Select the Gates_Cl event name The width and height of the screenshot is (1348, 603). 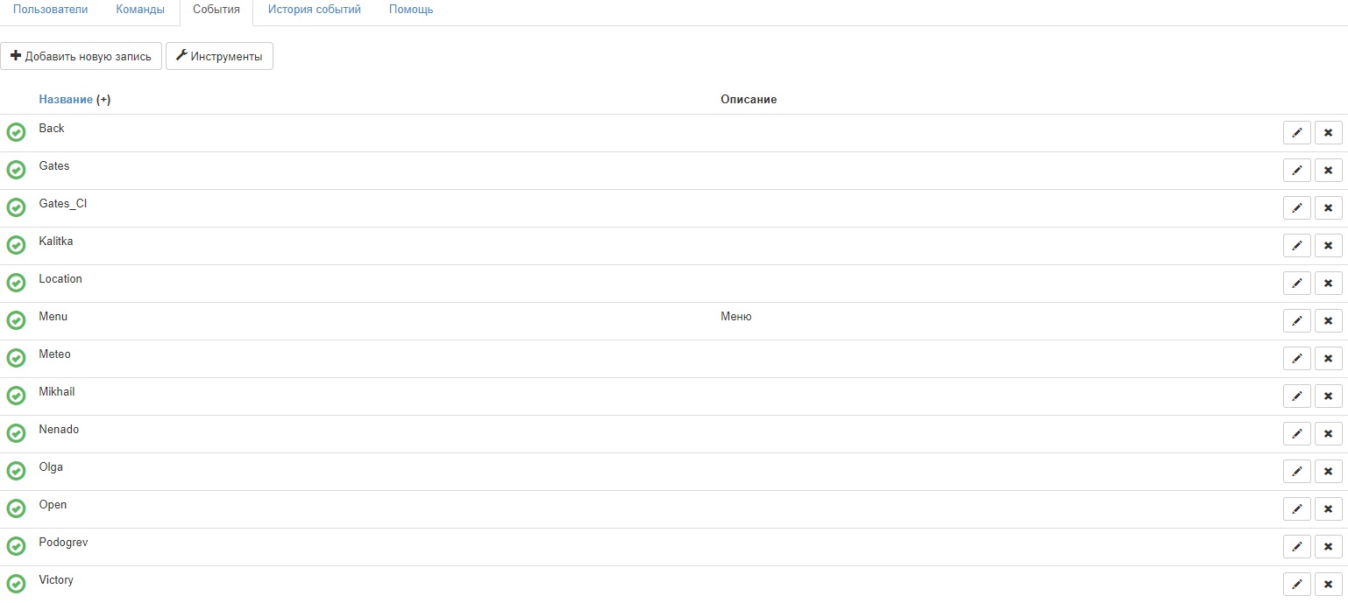click(x=63, y=204)
